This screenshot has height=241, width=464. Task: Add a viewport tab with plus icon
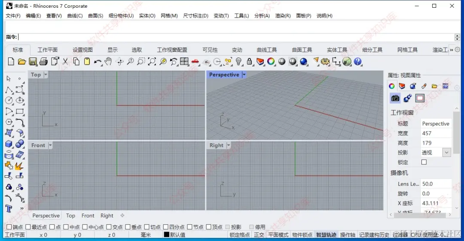click(122, 215)
